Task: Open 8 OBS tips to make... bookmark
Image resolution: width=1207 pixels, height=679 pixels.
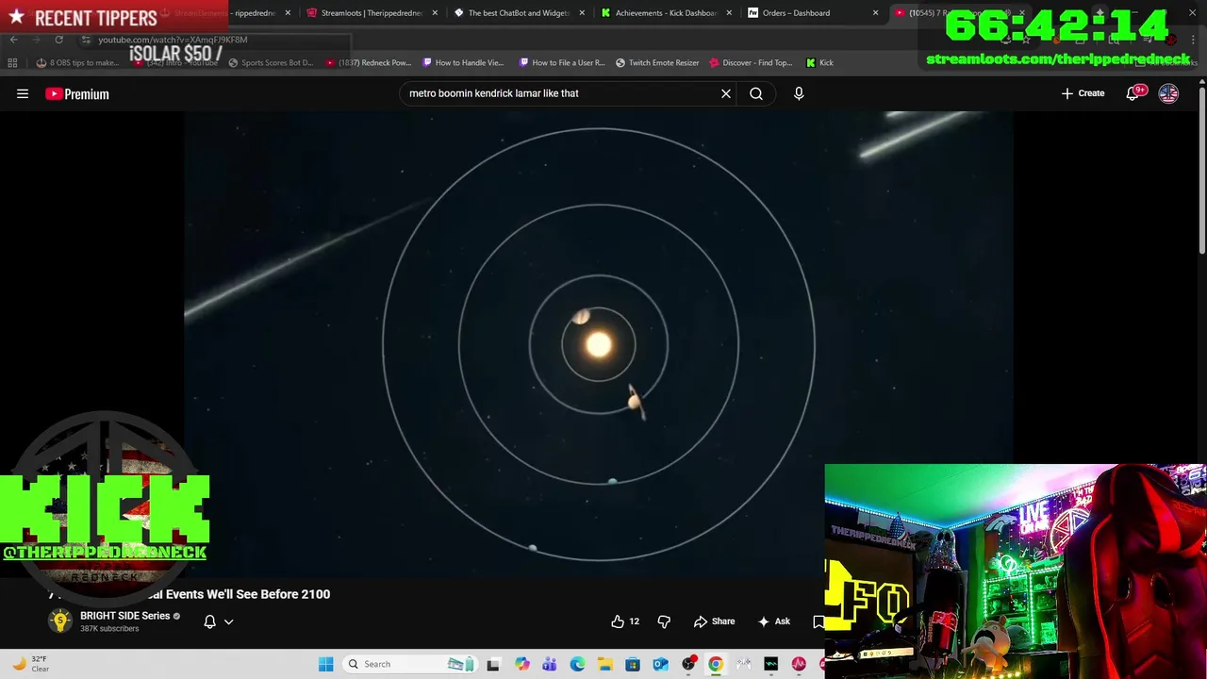Action: click(x=77, y=63)
